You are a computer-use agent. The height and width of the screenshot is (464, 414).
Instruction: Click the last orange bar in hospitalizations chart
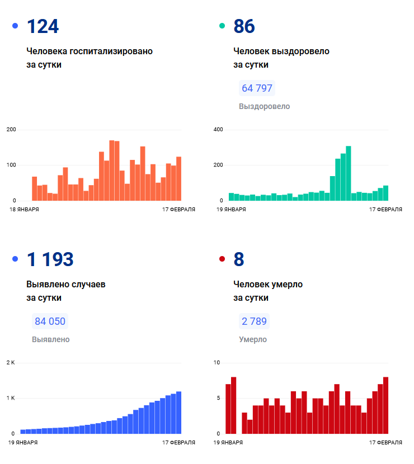coord(178,179)
